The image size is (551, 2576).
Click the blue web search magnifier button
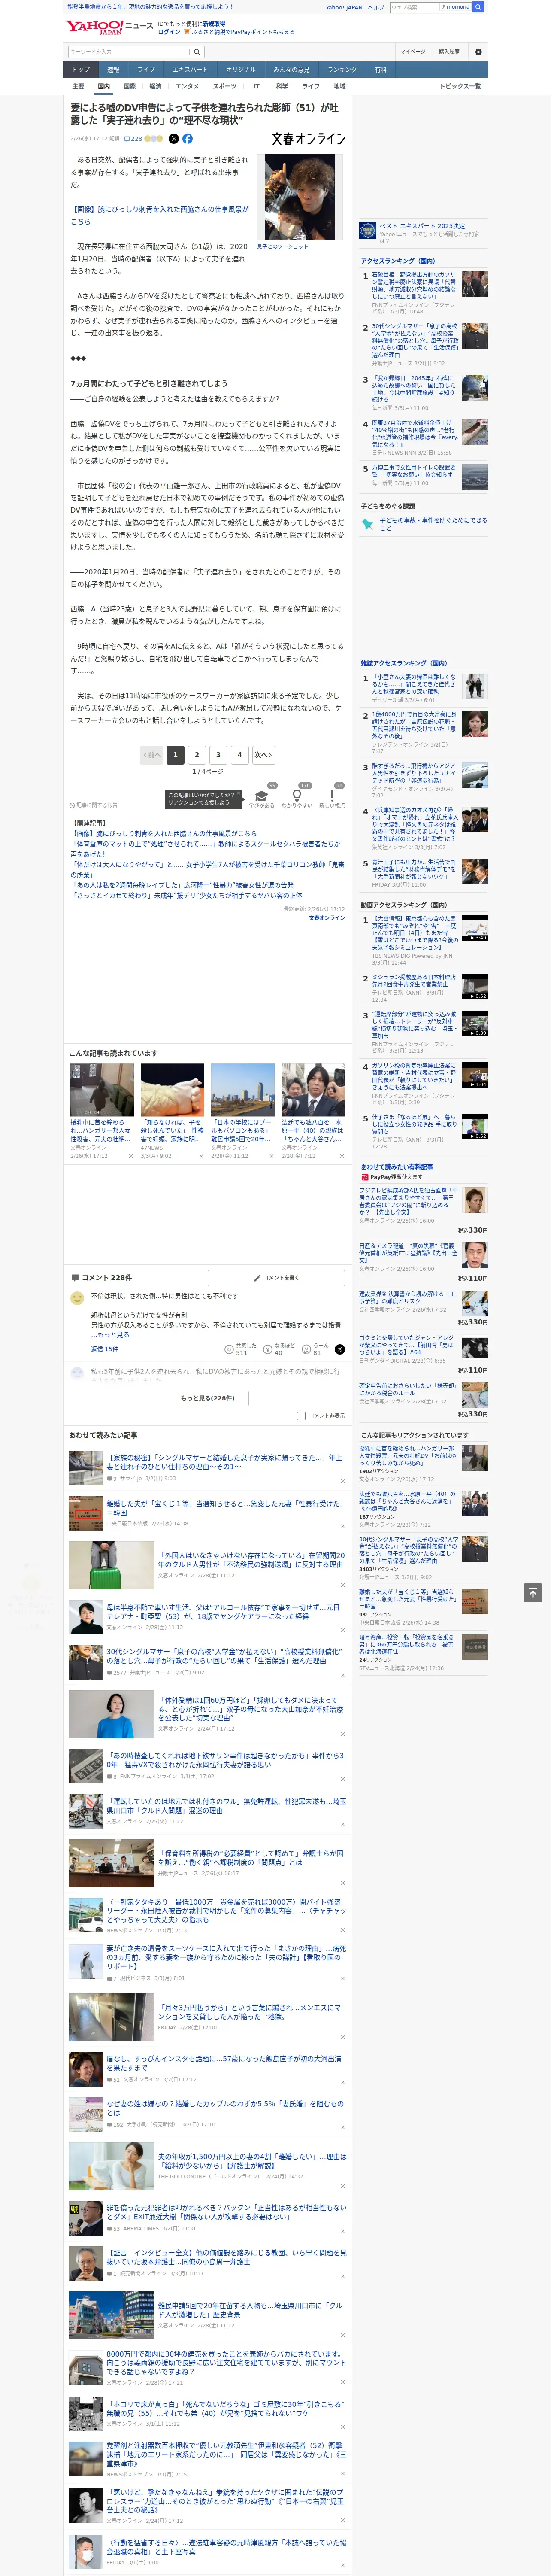(478, 7)
